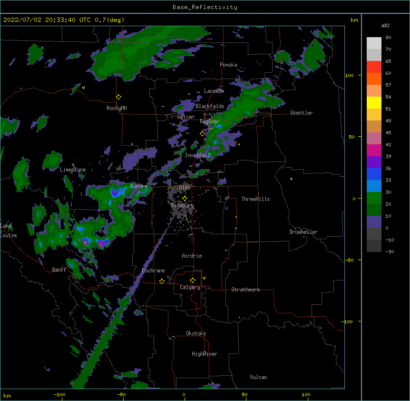Click the 0 tick on the horizontal axis
This screenshot has width=410, height=401.
184,395
